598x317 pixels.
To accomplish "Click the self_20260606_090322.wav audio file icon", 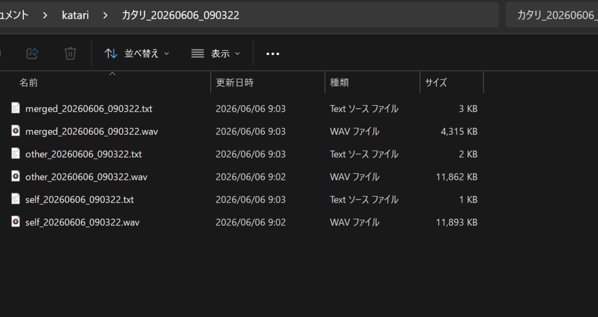I will [x=15, y=222].
